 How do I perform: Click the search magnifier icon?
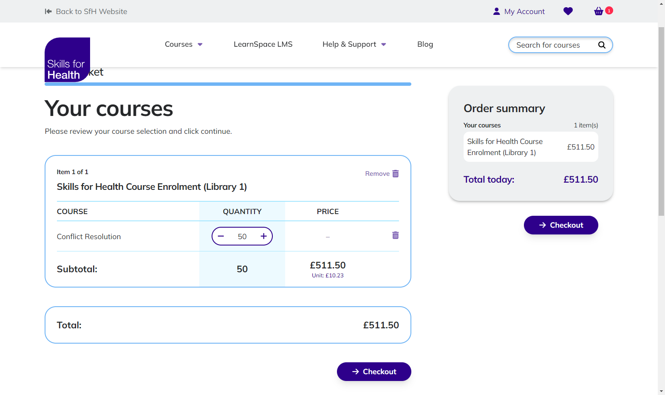click(x=602, y=45)
